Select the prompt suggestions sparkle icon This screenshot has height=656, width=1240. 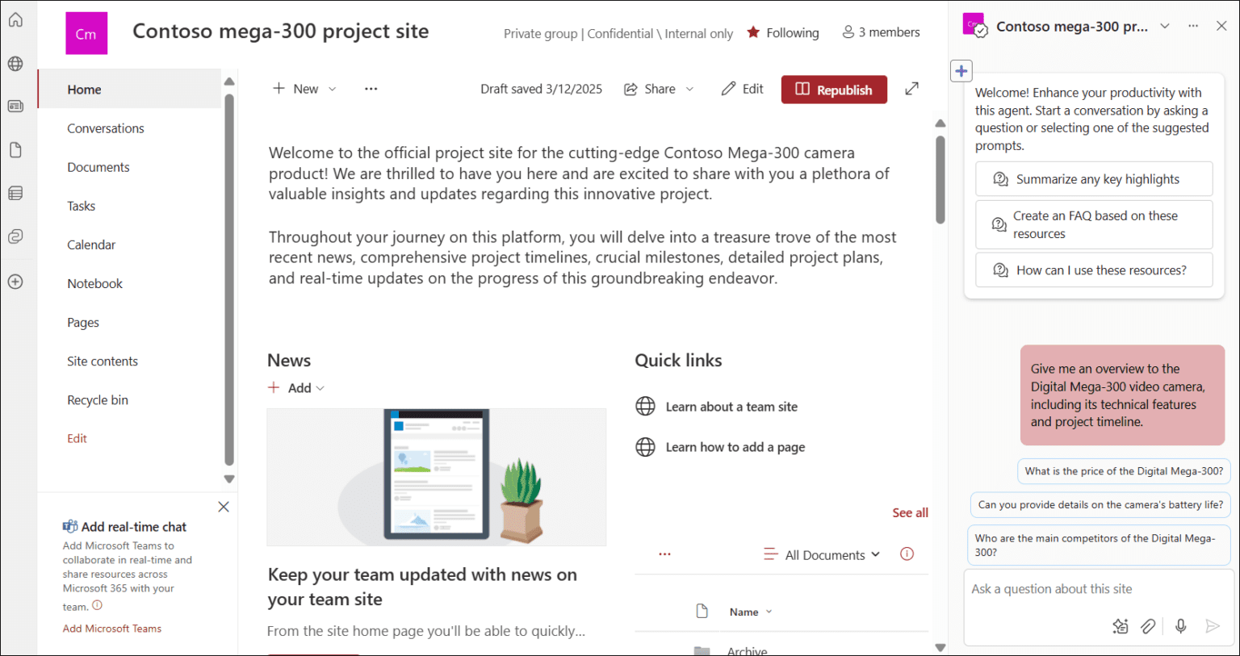pos(1120,625)
